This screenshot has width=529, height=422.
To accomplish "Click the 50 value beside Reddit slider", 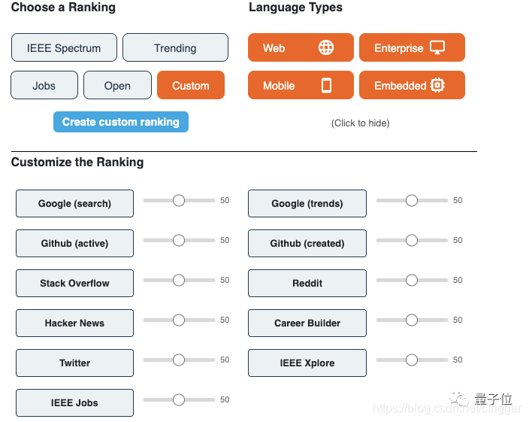I will [458, 280].
